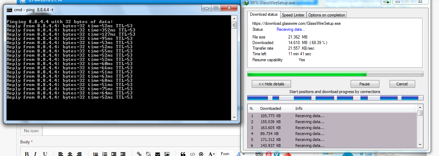Switch to the Speed Limiter tab

[x=293, y=15]
